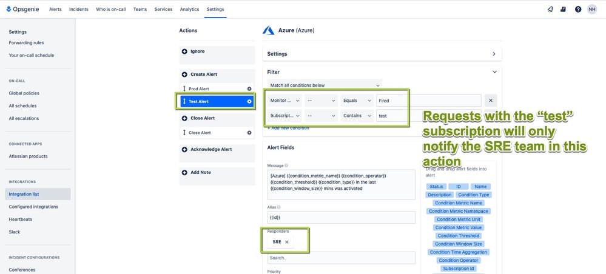The image size is (606, 274).
Task: Click the Message help info icon
Action: point(286,165)
